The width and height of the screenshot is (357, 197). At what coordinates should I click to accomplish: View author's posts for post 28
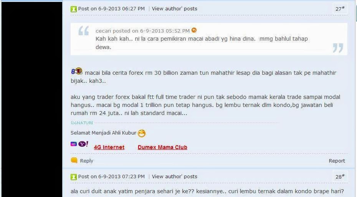point(174,177)
